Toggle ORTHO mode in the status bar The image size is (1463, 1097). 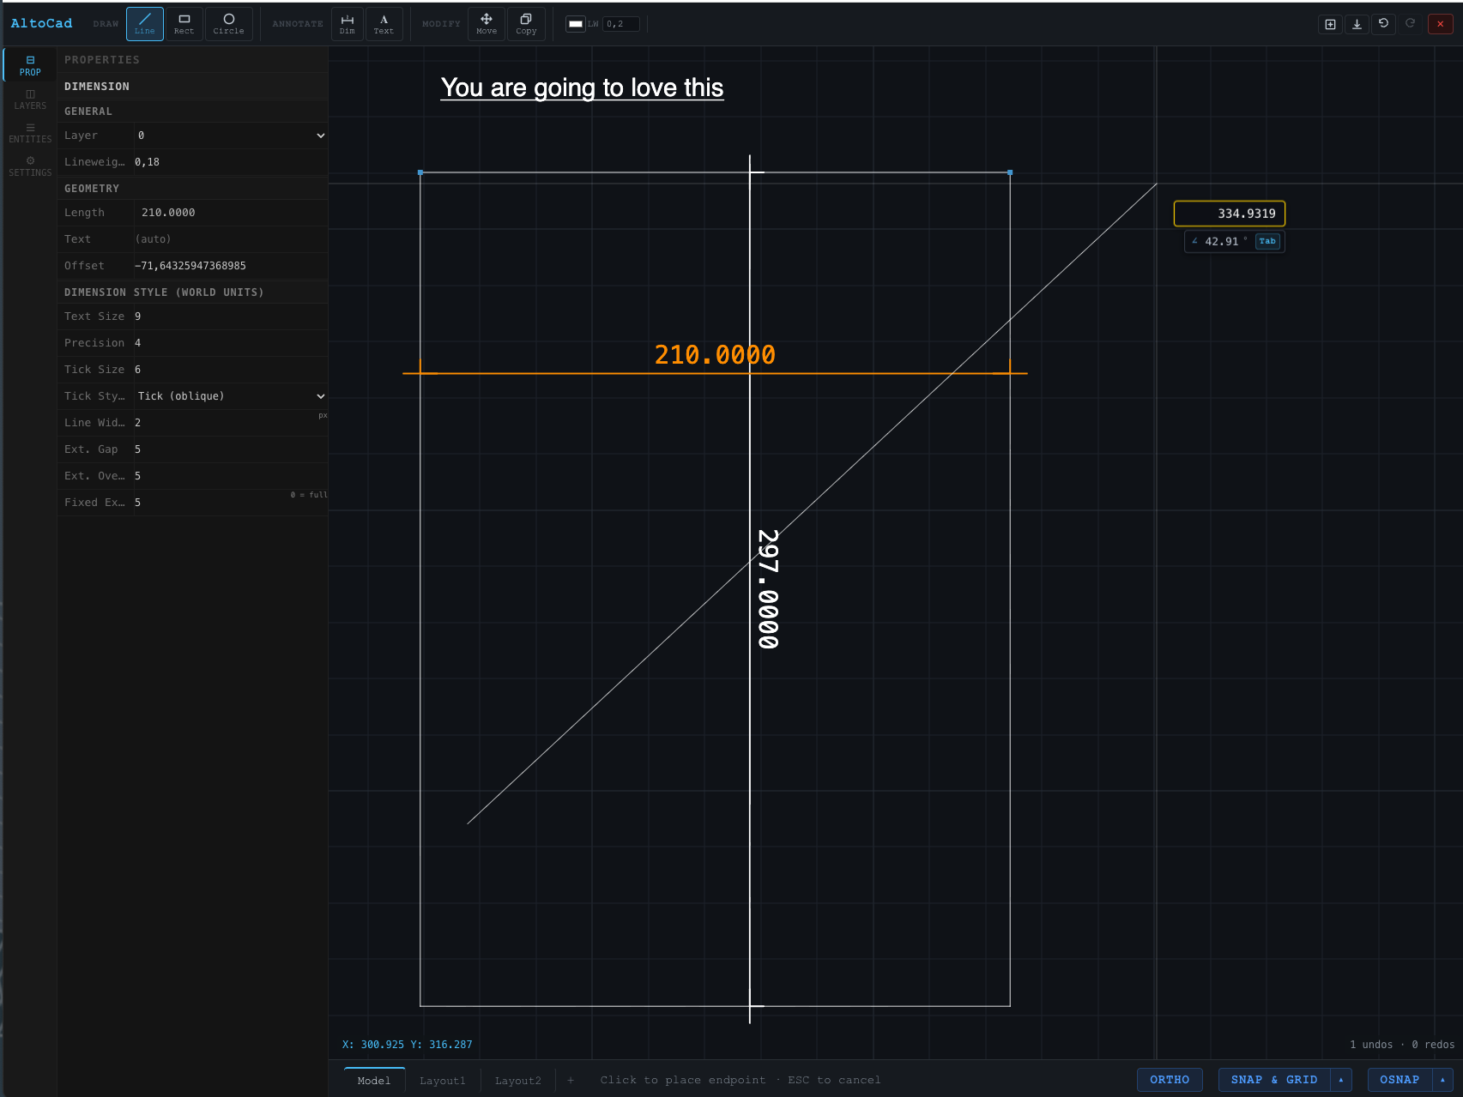coord(1169,1079)
